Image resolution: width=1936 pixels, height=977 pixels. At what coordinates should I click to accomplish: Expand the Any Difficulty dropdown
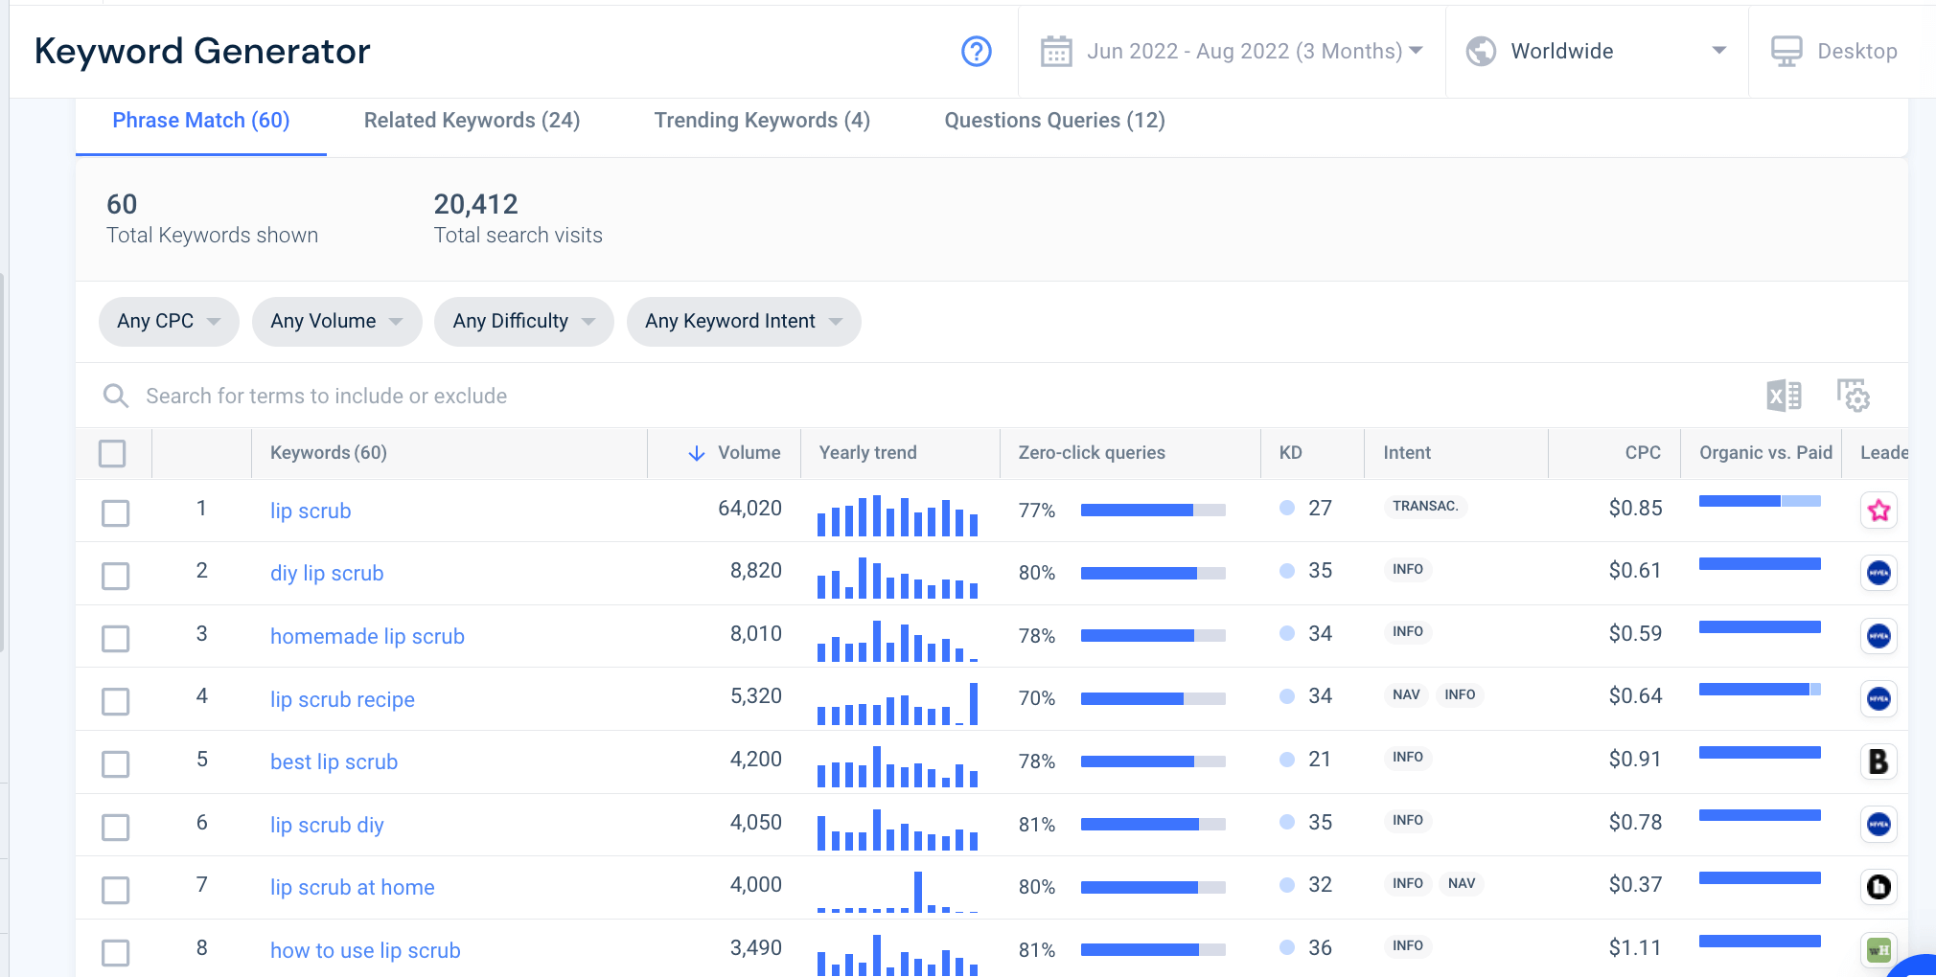[523, 321]
